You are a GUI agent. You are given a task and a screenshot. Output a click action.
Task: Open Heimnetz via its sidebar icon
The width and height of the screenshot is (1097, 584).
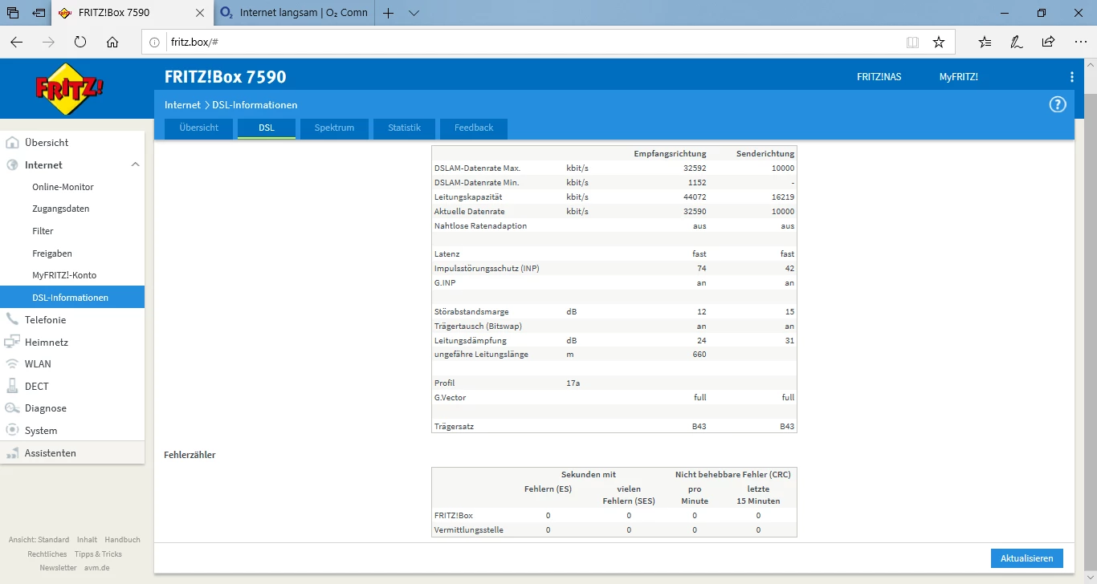(x=12, y=342)
